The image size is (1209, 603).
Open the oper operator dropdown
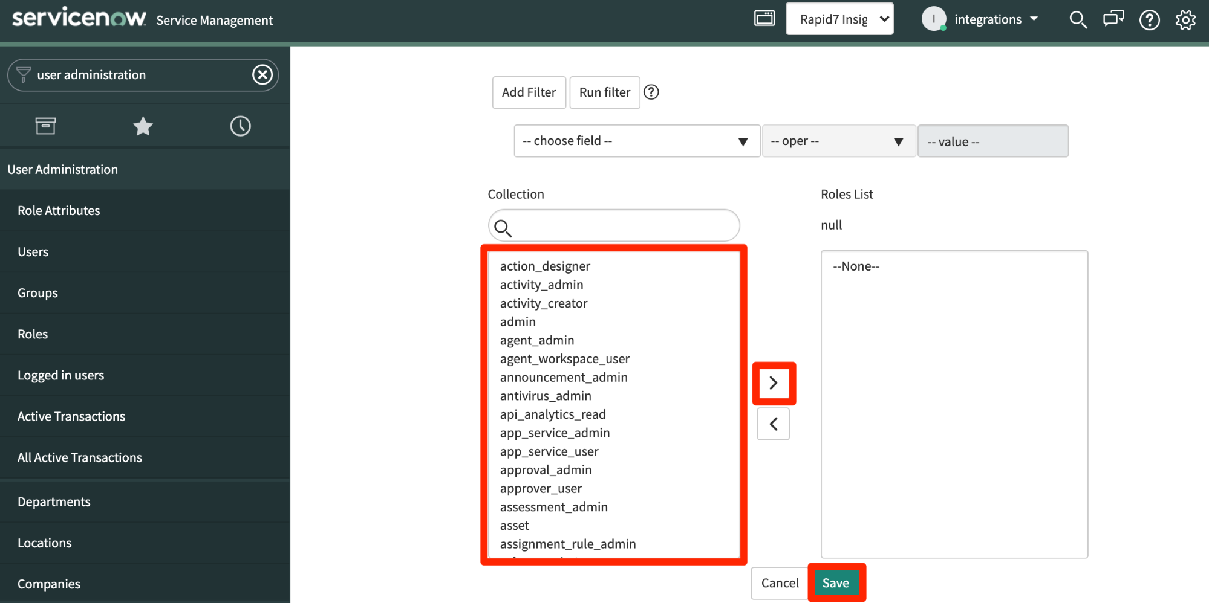838,141
